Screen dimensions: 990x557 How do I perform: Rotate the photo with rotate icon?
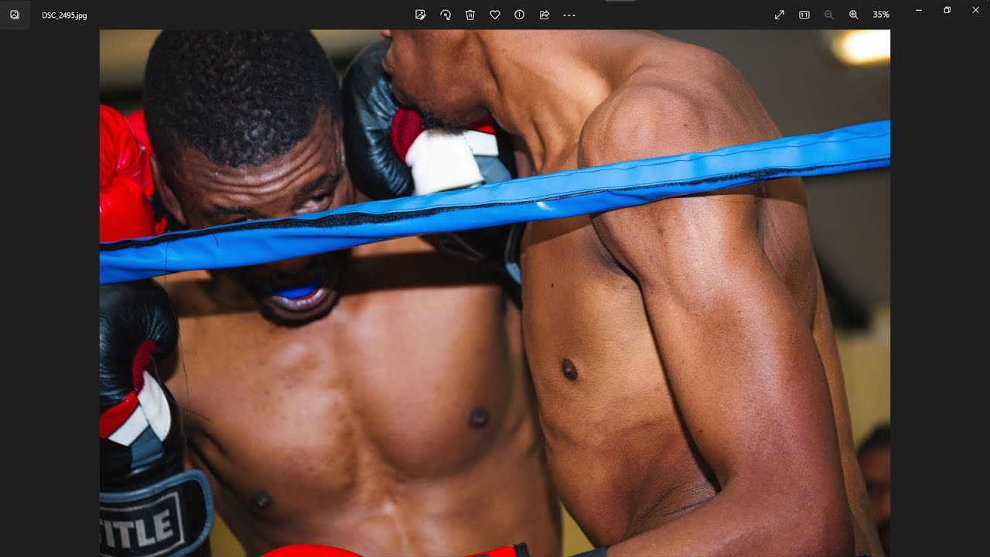coord(445,15)
